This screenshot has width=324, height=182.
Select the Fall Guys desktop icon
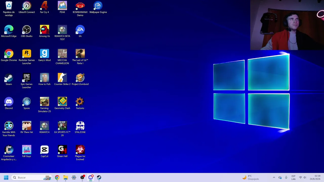[x=27, y=152]
